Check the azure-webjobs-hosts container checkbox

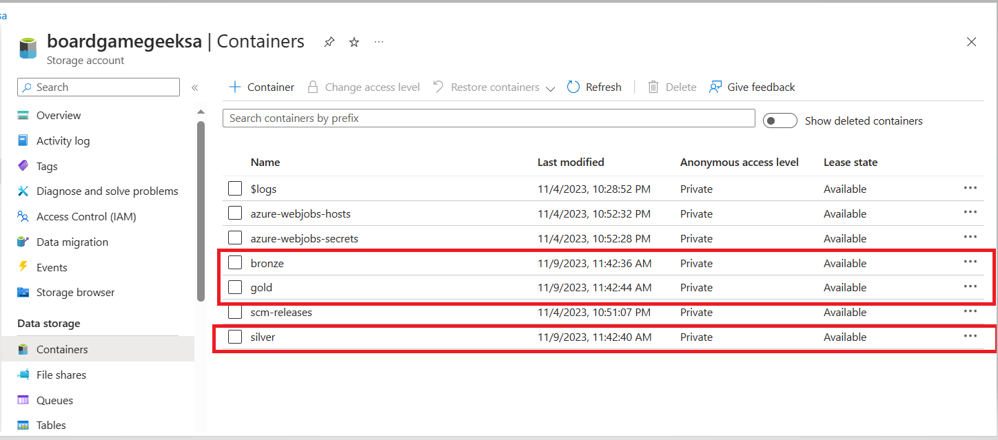pyautogui.click(x=235, y=213)
